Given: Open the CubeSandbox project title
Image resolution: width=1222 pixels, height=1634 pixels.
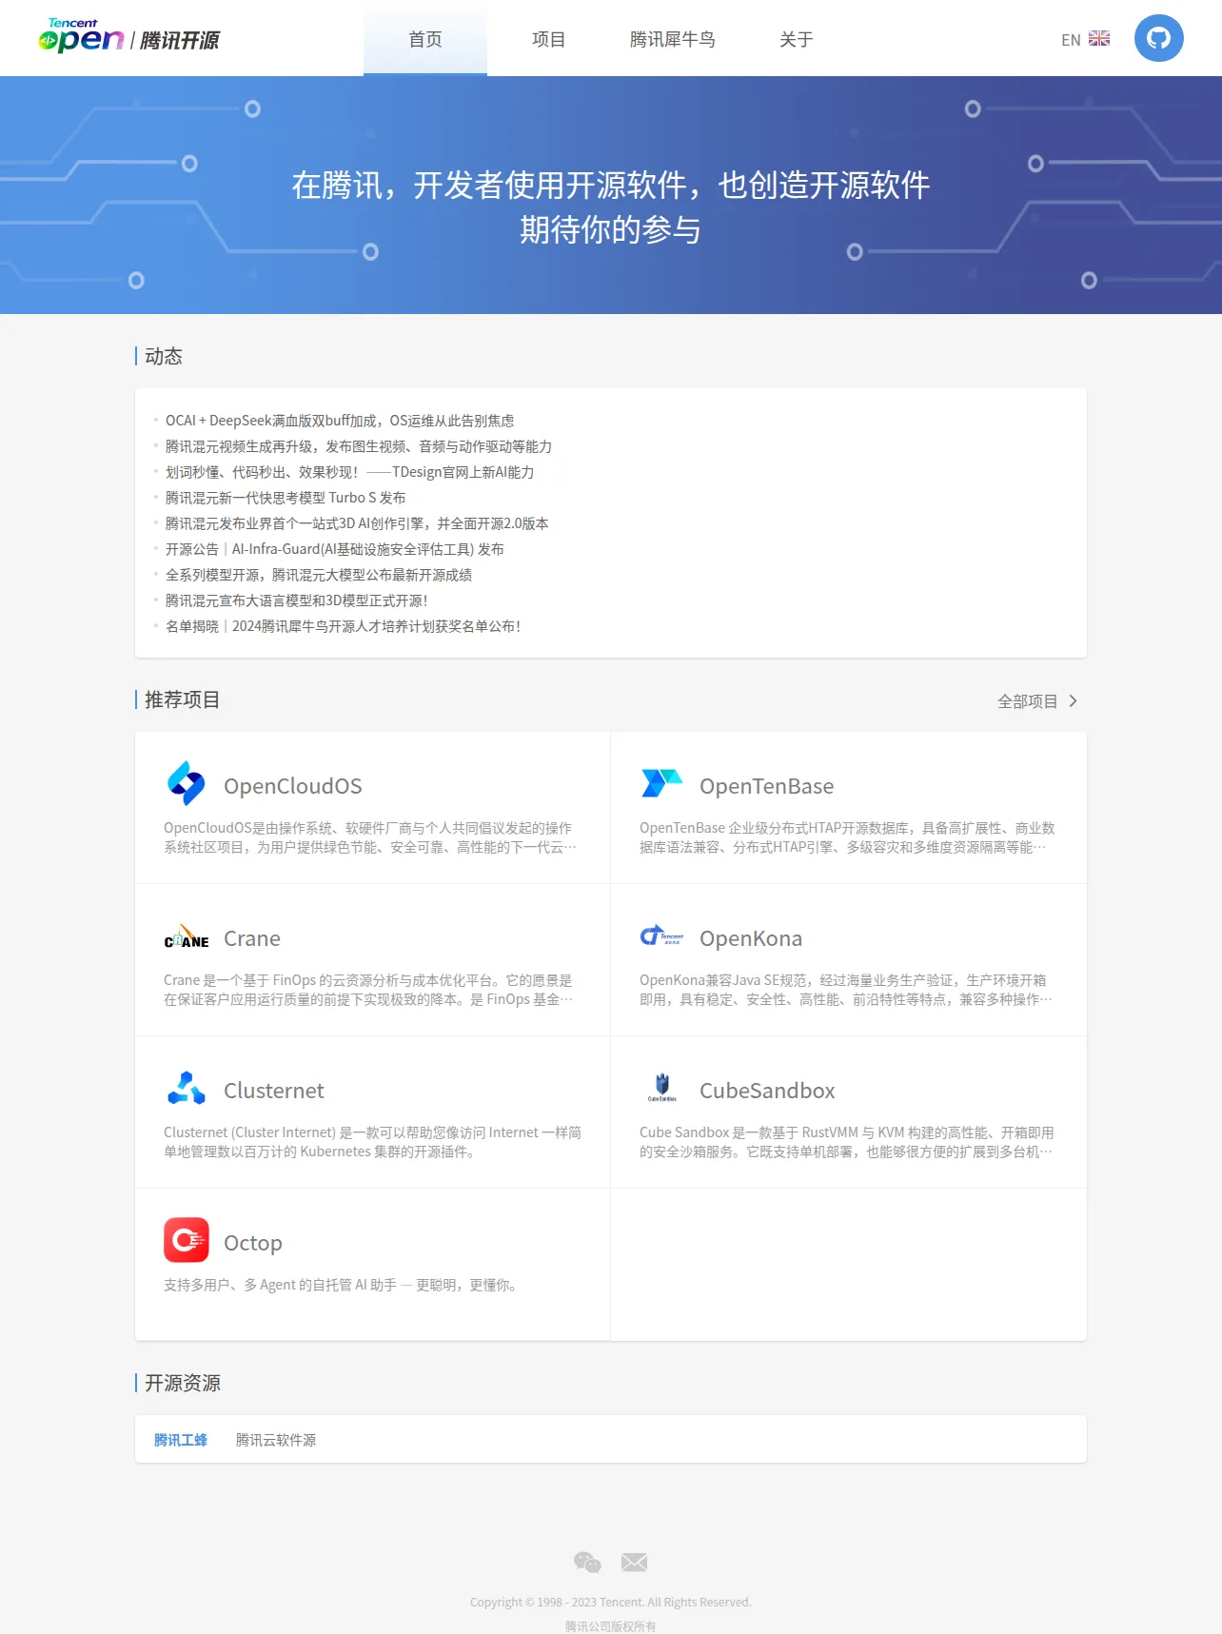Looking at the screenshot, I should click(x=767, y=1091).
